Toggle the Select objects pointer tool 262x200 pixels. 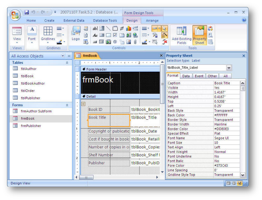tap(164, 29)
